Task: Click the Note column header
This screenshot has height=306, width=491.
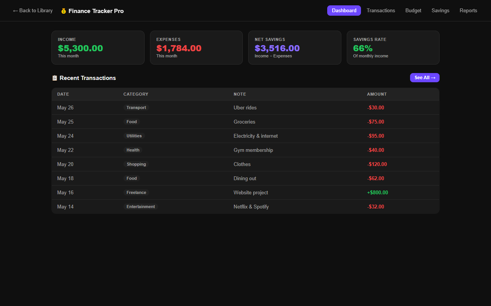Action: point(240,94)
